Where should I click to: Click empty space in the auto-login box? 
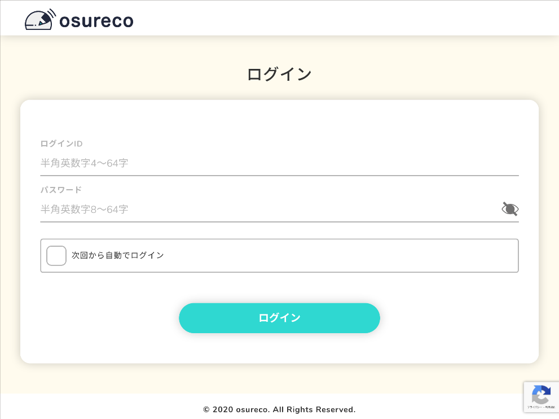338,256
